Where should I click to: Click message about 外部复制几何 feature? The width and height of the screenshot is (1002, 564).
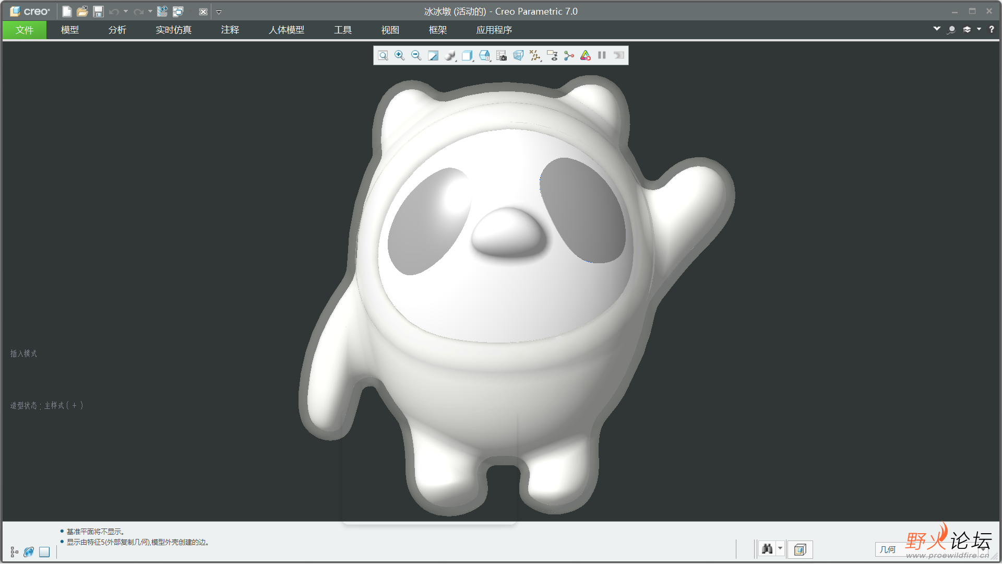click(x=138, y=543)
